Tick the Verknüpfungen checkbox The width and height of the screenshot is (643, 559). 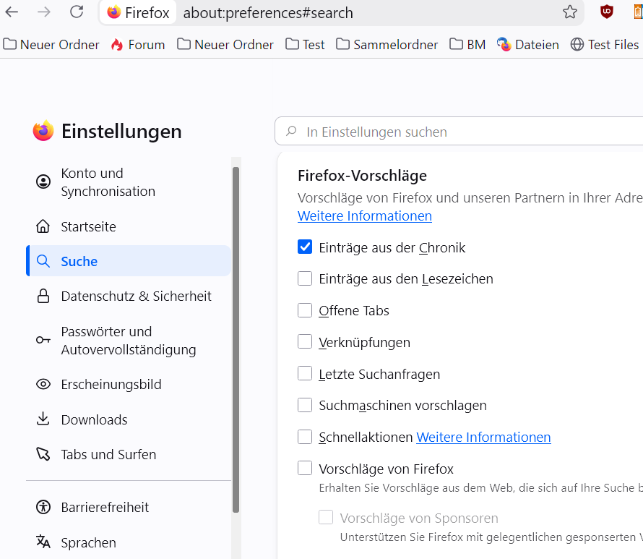(x=305, y=341)
